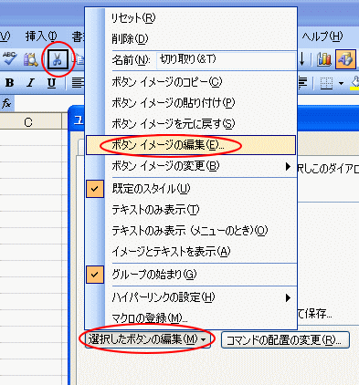This screenshot has width=359, height=385.
Task: Click the highlighted Drawing toolbar icon
Action: (x=345, y=59)
